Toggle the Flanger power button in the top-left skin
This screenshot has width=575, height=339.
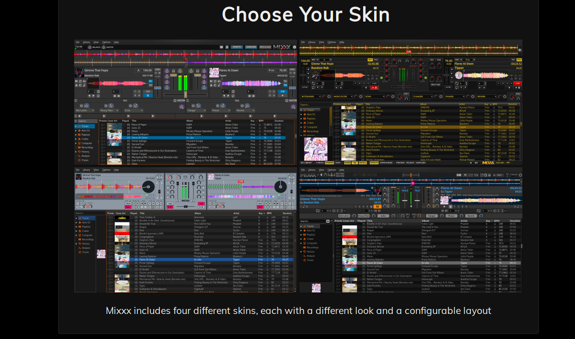coord(193,106)
